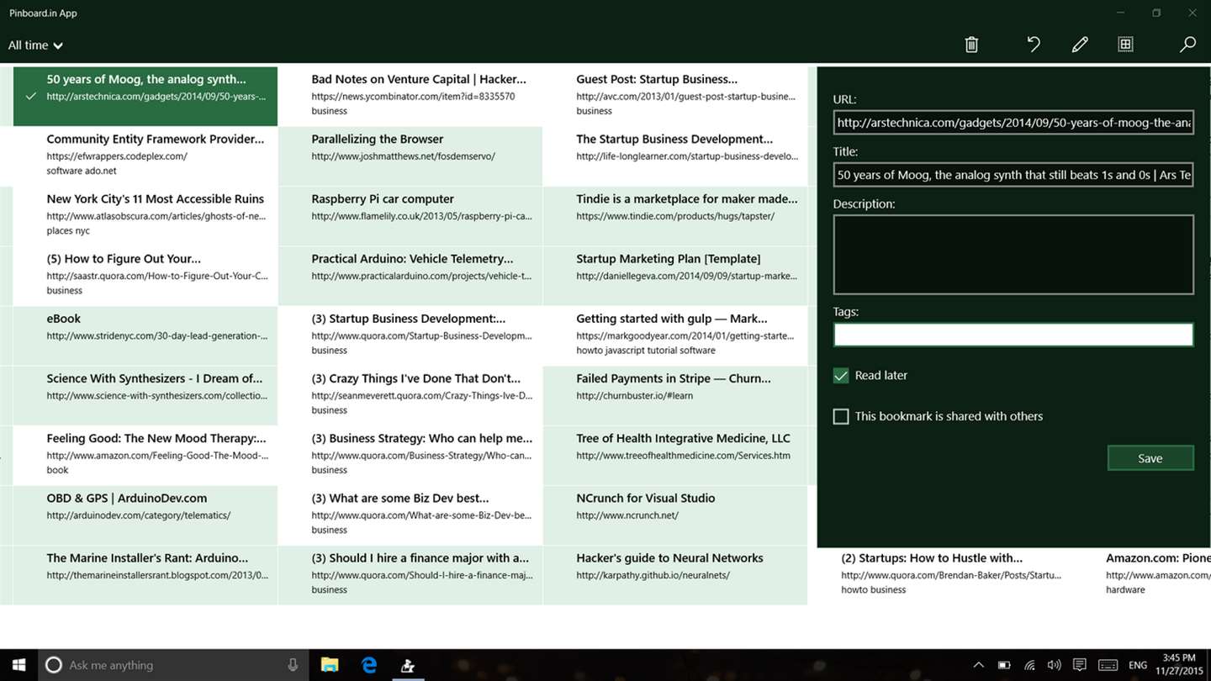The width and height of the screenshot is (1211, 681).
Task: Select the 50 years of Moog bookmark
Action: (x=145, y=97)
